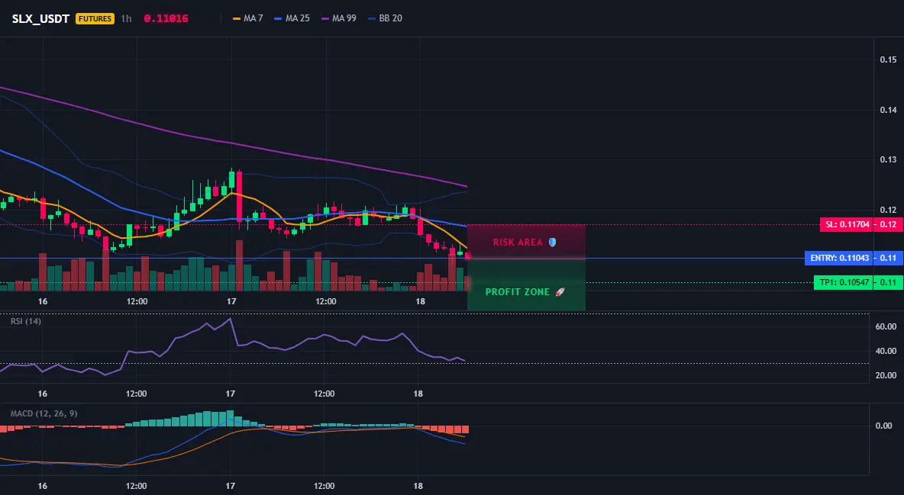Click the 16 date label on price chart
The width and height of the screenshot is (904, 495).
[43, 301]
